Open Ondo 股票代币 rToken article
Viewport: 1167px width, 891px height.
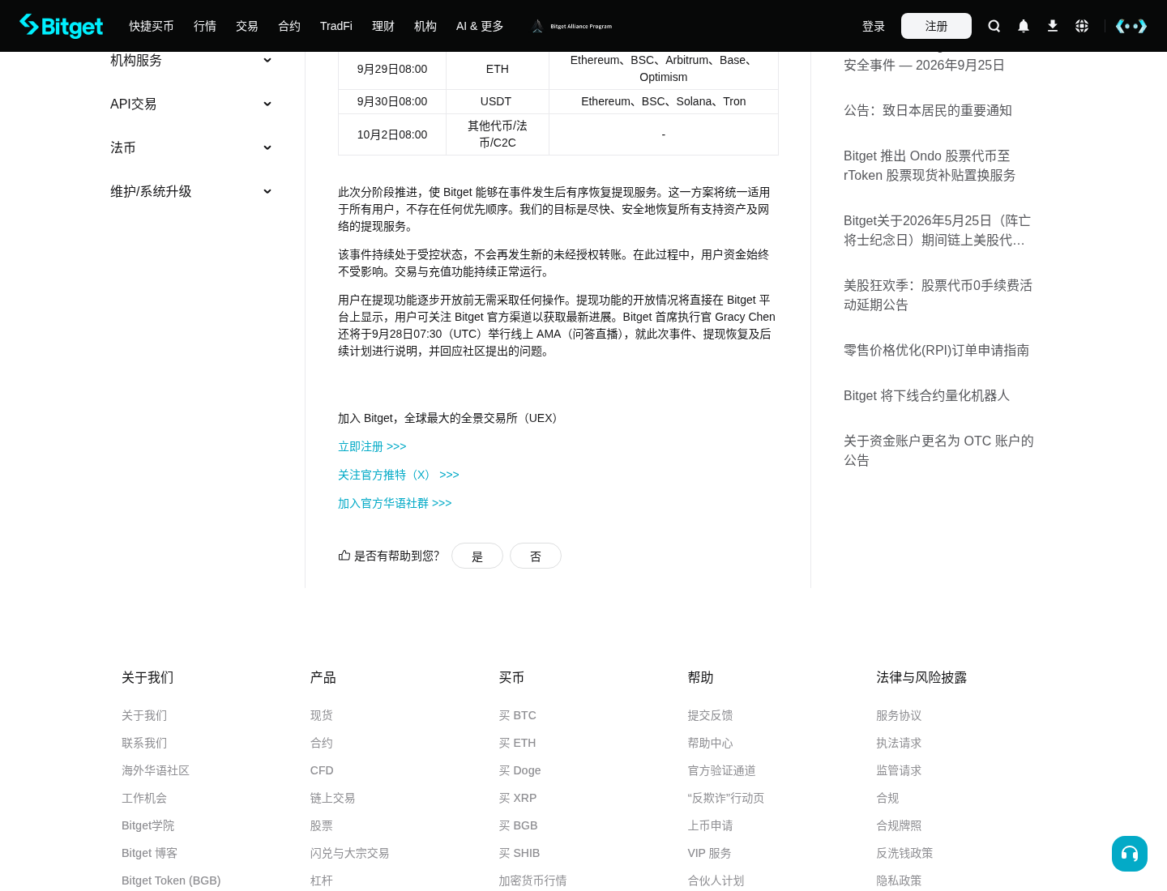(930, 165)
